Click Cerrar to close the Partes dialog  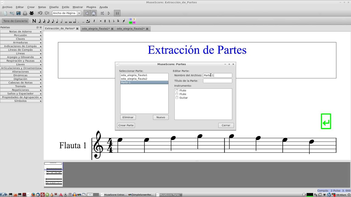[x=226, y=125]
